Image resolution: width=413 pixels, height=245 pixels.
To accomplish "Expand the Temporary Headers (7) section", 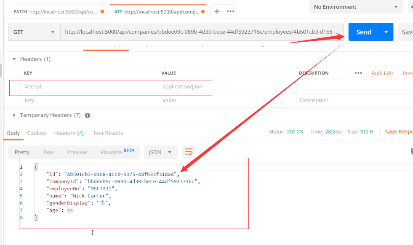I will click(x=15, y=115).
